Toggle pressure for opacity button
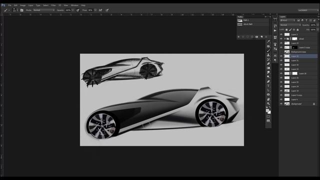This screenshot has height=180, width=320. (x=78, y=10)
